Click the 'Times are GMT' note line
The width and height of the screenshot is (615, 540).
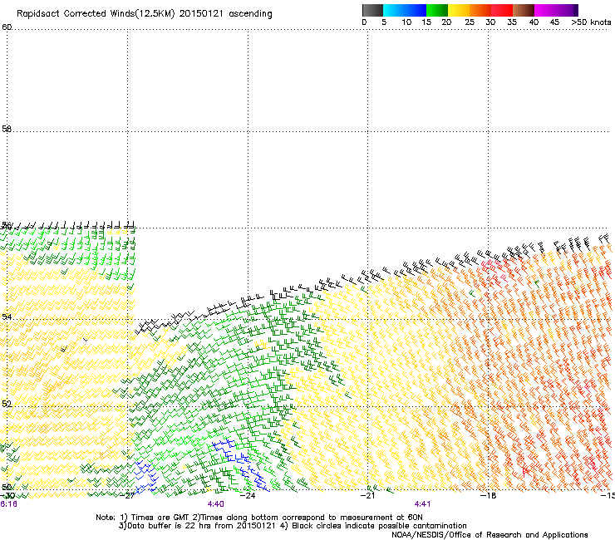click(x=258, y=518)
